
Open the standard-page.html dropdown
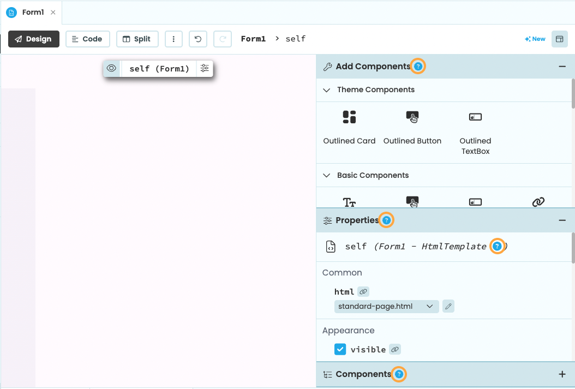[x=386, y=306]
